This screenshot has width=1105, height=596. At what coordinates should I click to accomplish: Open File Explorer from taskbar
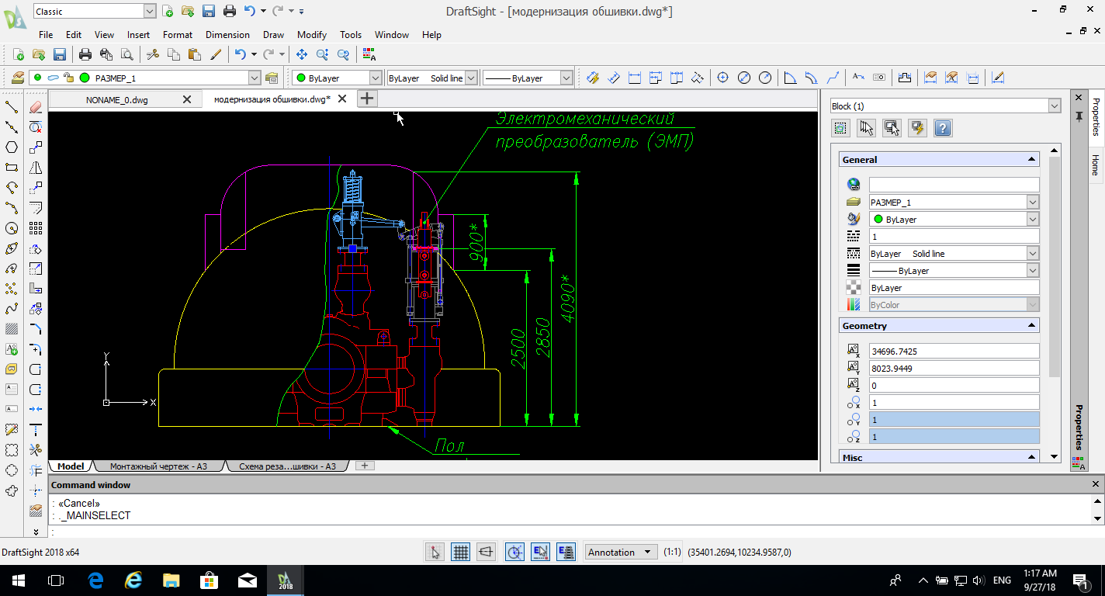pyautogui.click(x=171, y=580)
